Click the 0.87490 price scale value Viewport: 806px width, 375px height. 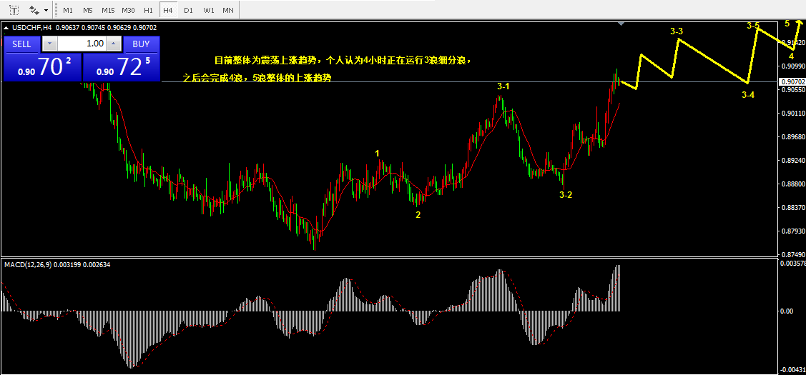pos(793,254)
